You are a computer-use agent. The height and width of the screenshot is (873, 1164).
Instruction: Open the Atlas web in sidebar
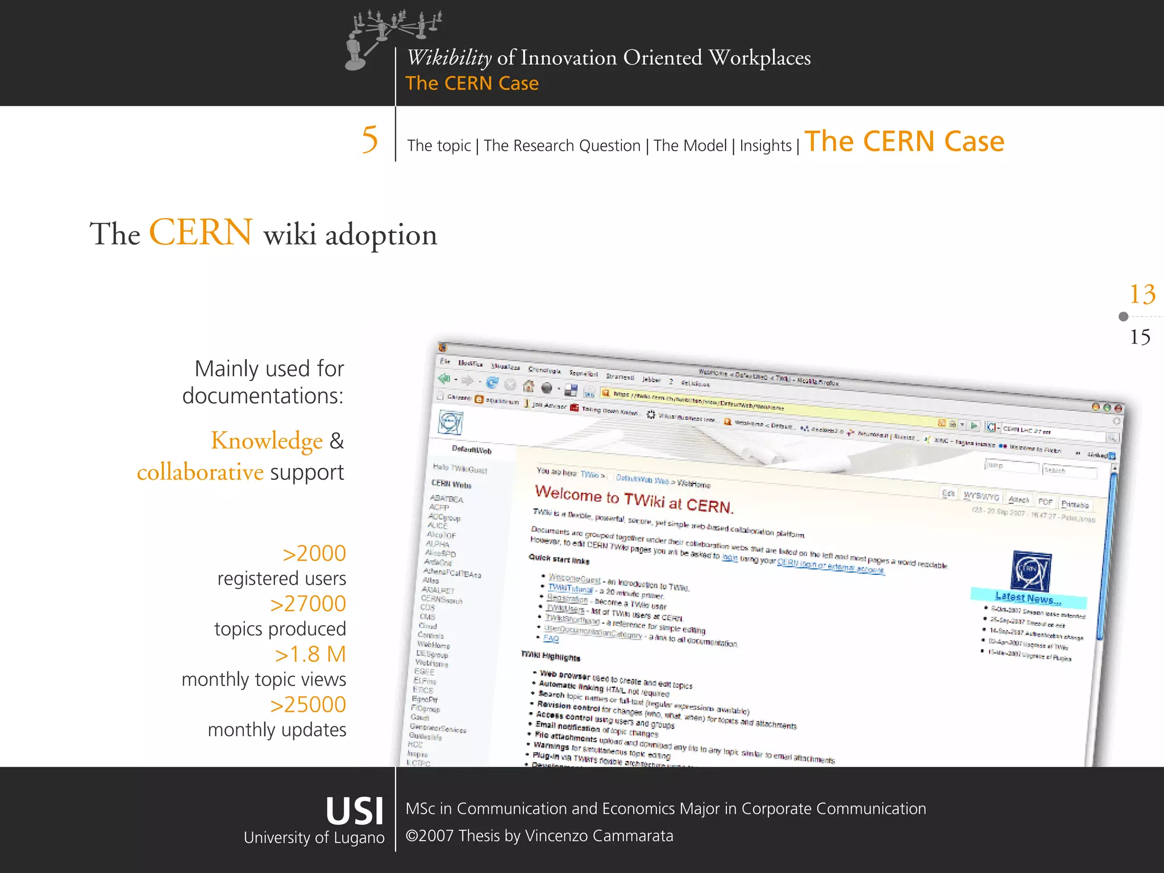point(431,580)
